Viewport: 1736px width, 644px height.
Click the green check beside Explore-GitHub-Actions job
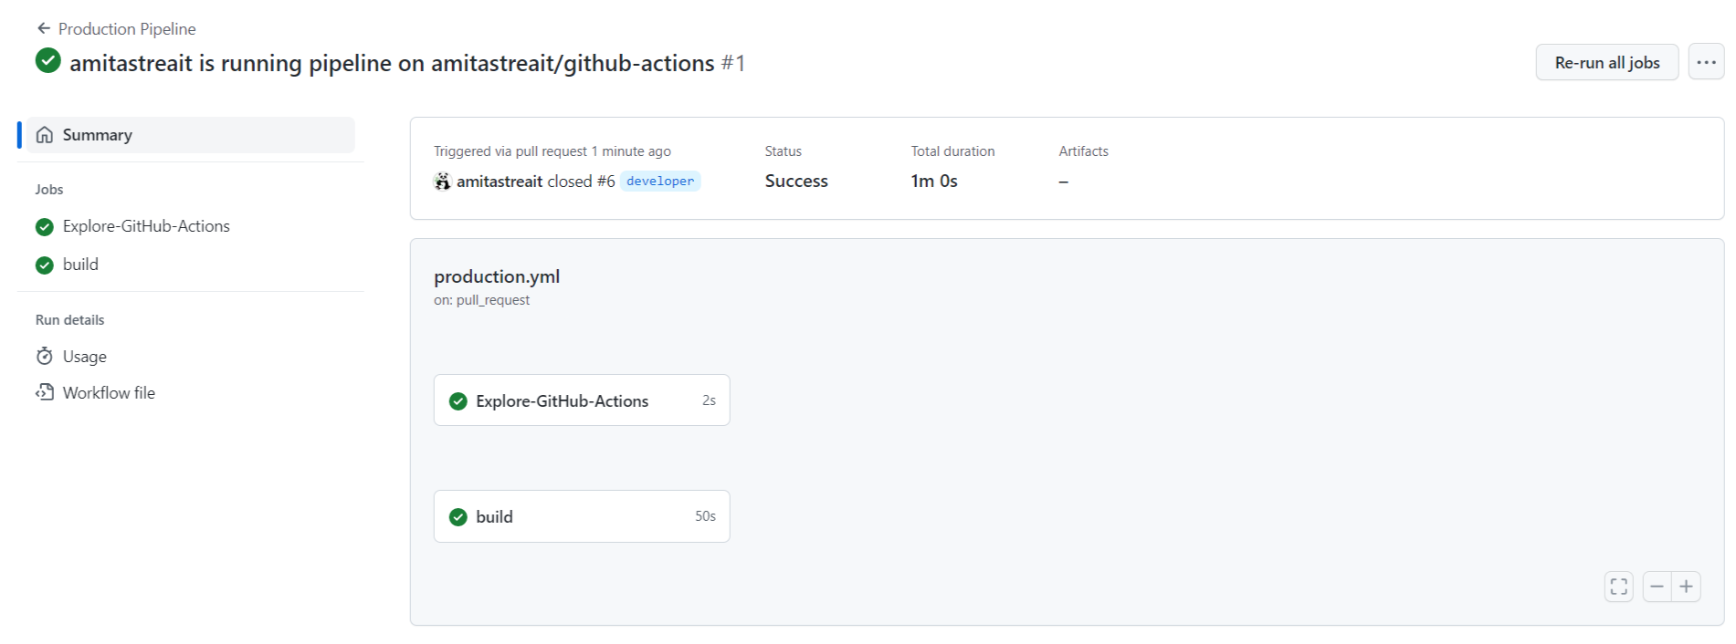pos(44,225)
